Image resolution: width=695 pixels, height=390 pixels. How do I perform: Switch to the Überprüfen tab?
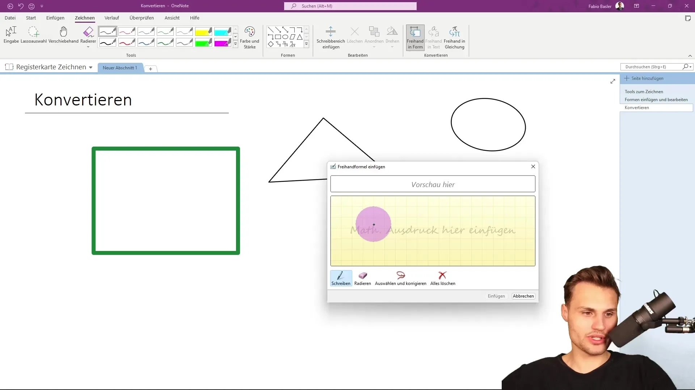tap(142, 18)
